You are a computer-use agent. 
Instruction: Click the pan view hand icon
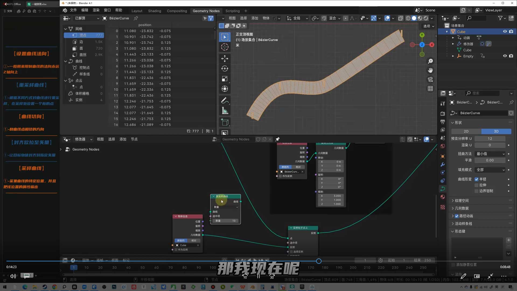[x=430, y=70]
